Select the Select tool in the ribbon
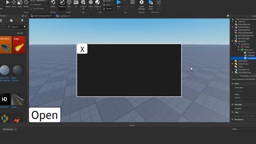This screenshot has width=256, height=144. 8,4
